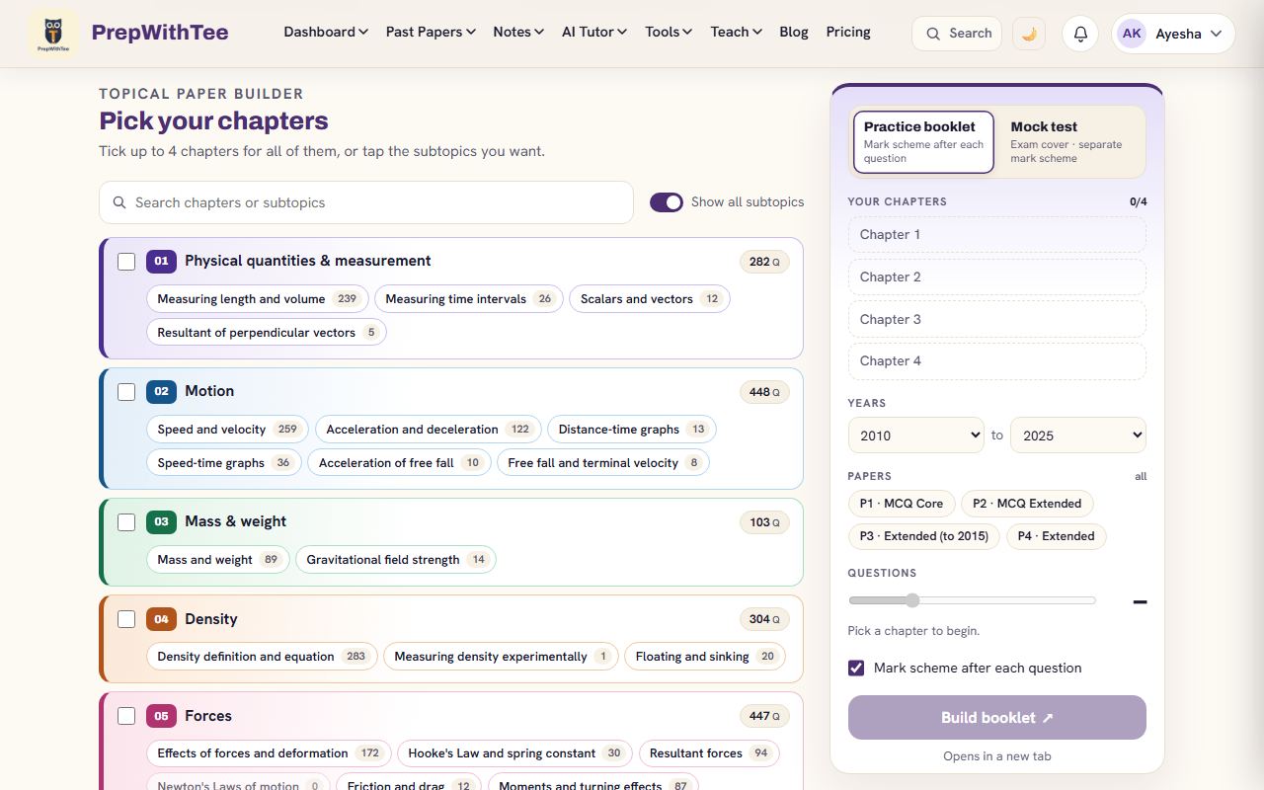Adjust the Questions count slider
The image size is (1264, 790).
[x=973, y=600]
